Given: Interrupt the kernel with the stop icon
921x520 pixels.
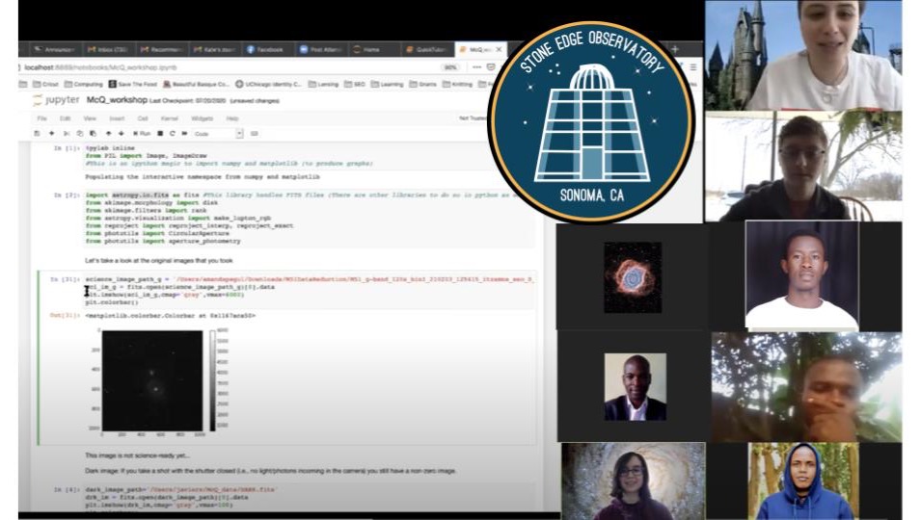Looking at the screenshot, I should [160, 133].
